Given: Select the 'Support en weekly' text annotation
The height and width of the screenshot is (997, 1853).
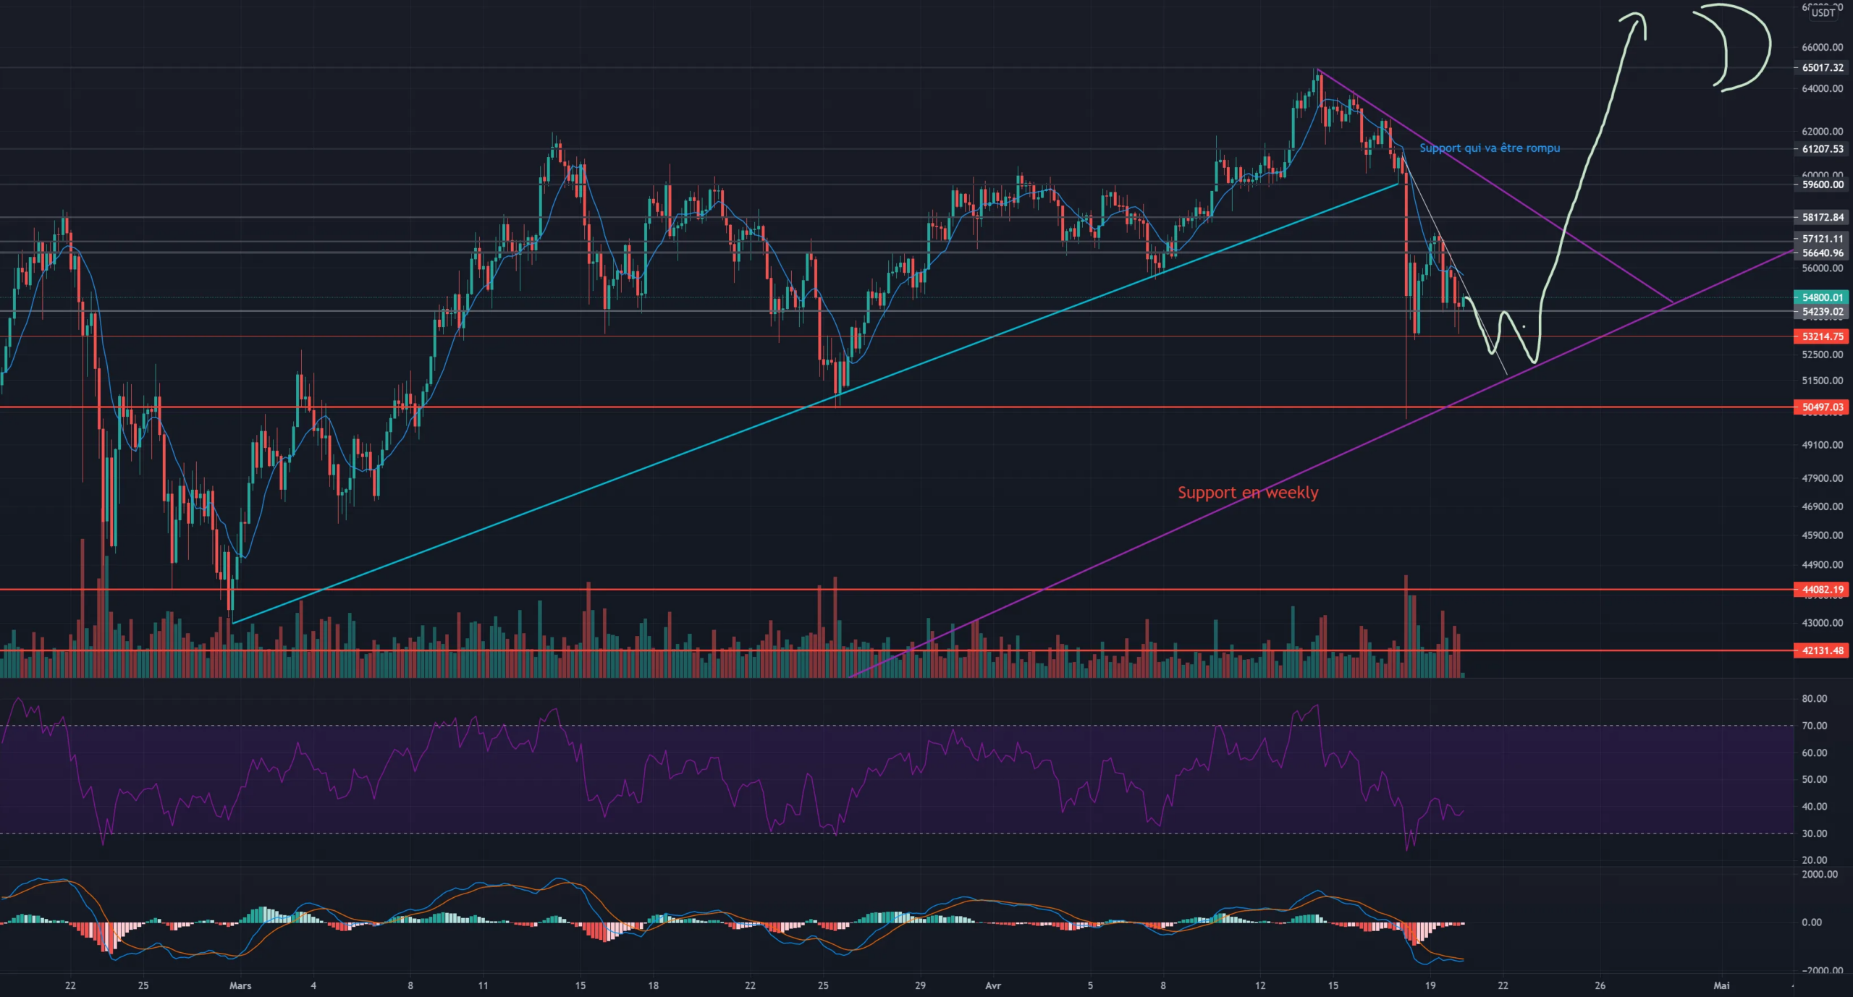Looking at the screenshot, I should (x=1248, y=493).
